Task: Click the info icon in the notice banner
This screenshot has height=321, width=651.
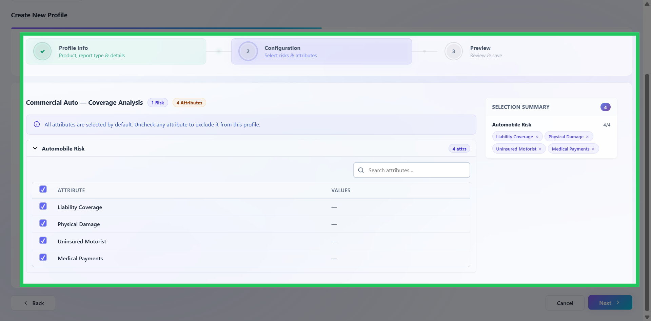Action: click(x=37, y=124)
